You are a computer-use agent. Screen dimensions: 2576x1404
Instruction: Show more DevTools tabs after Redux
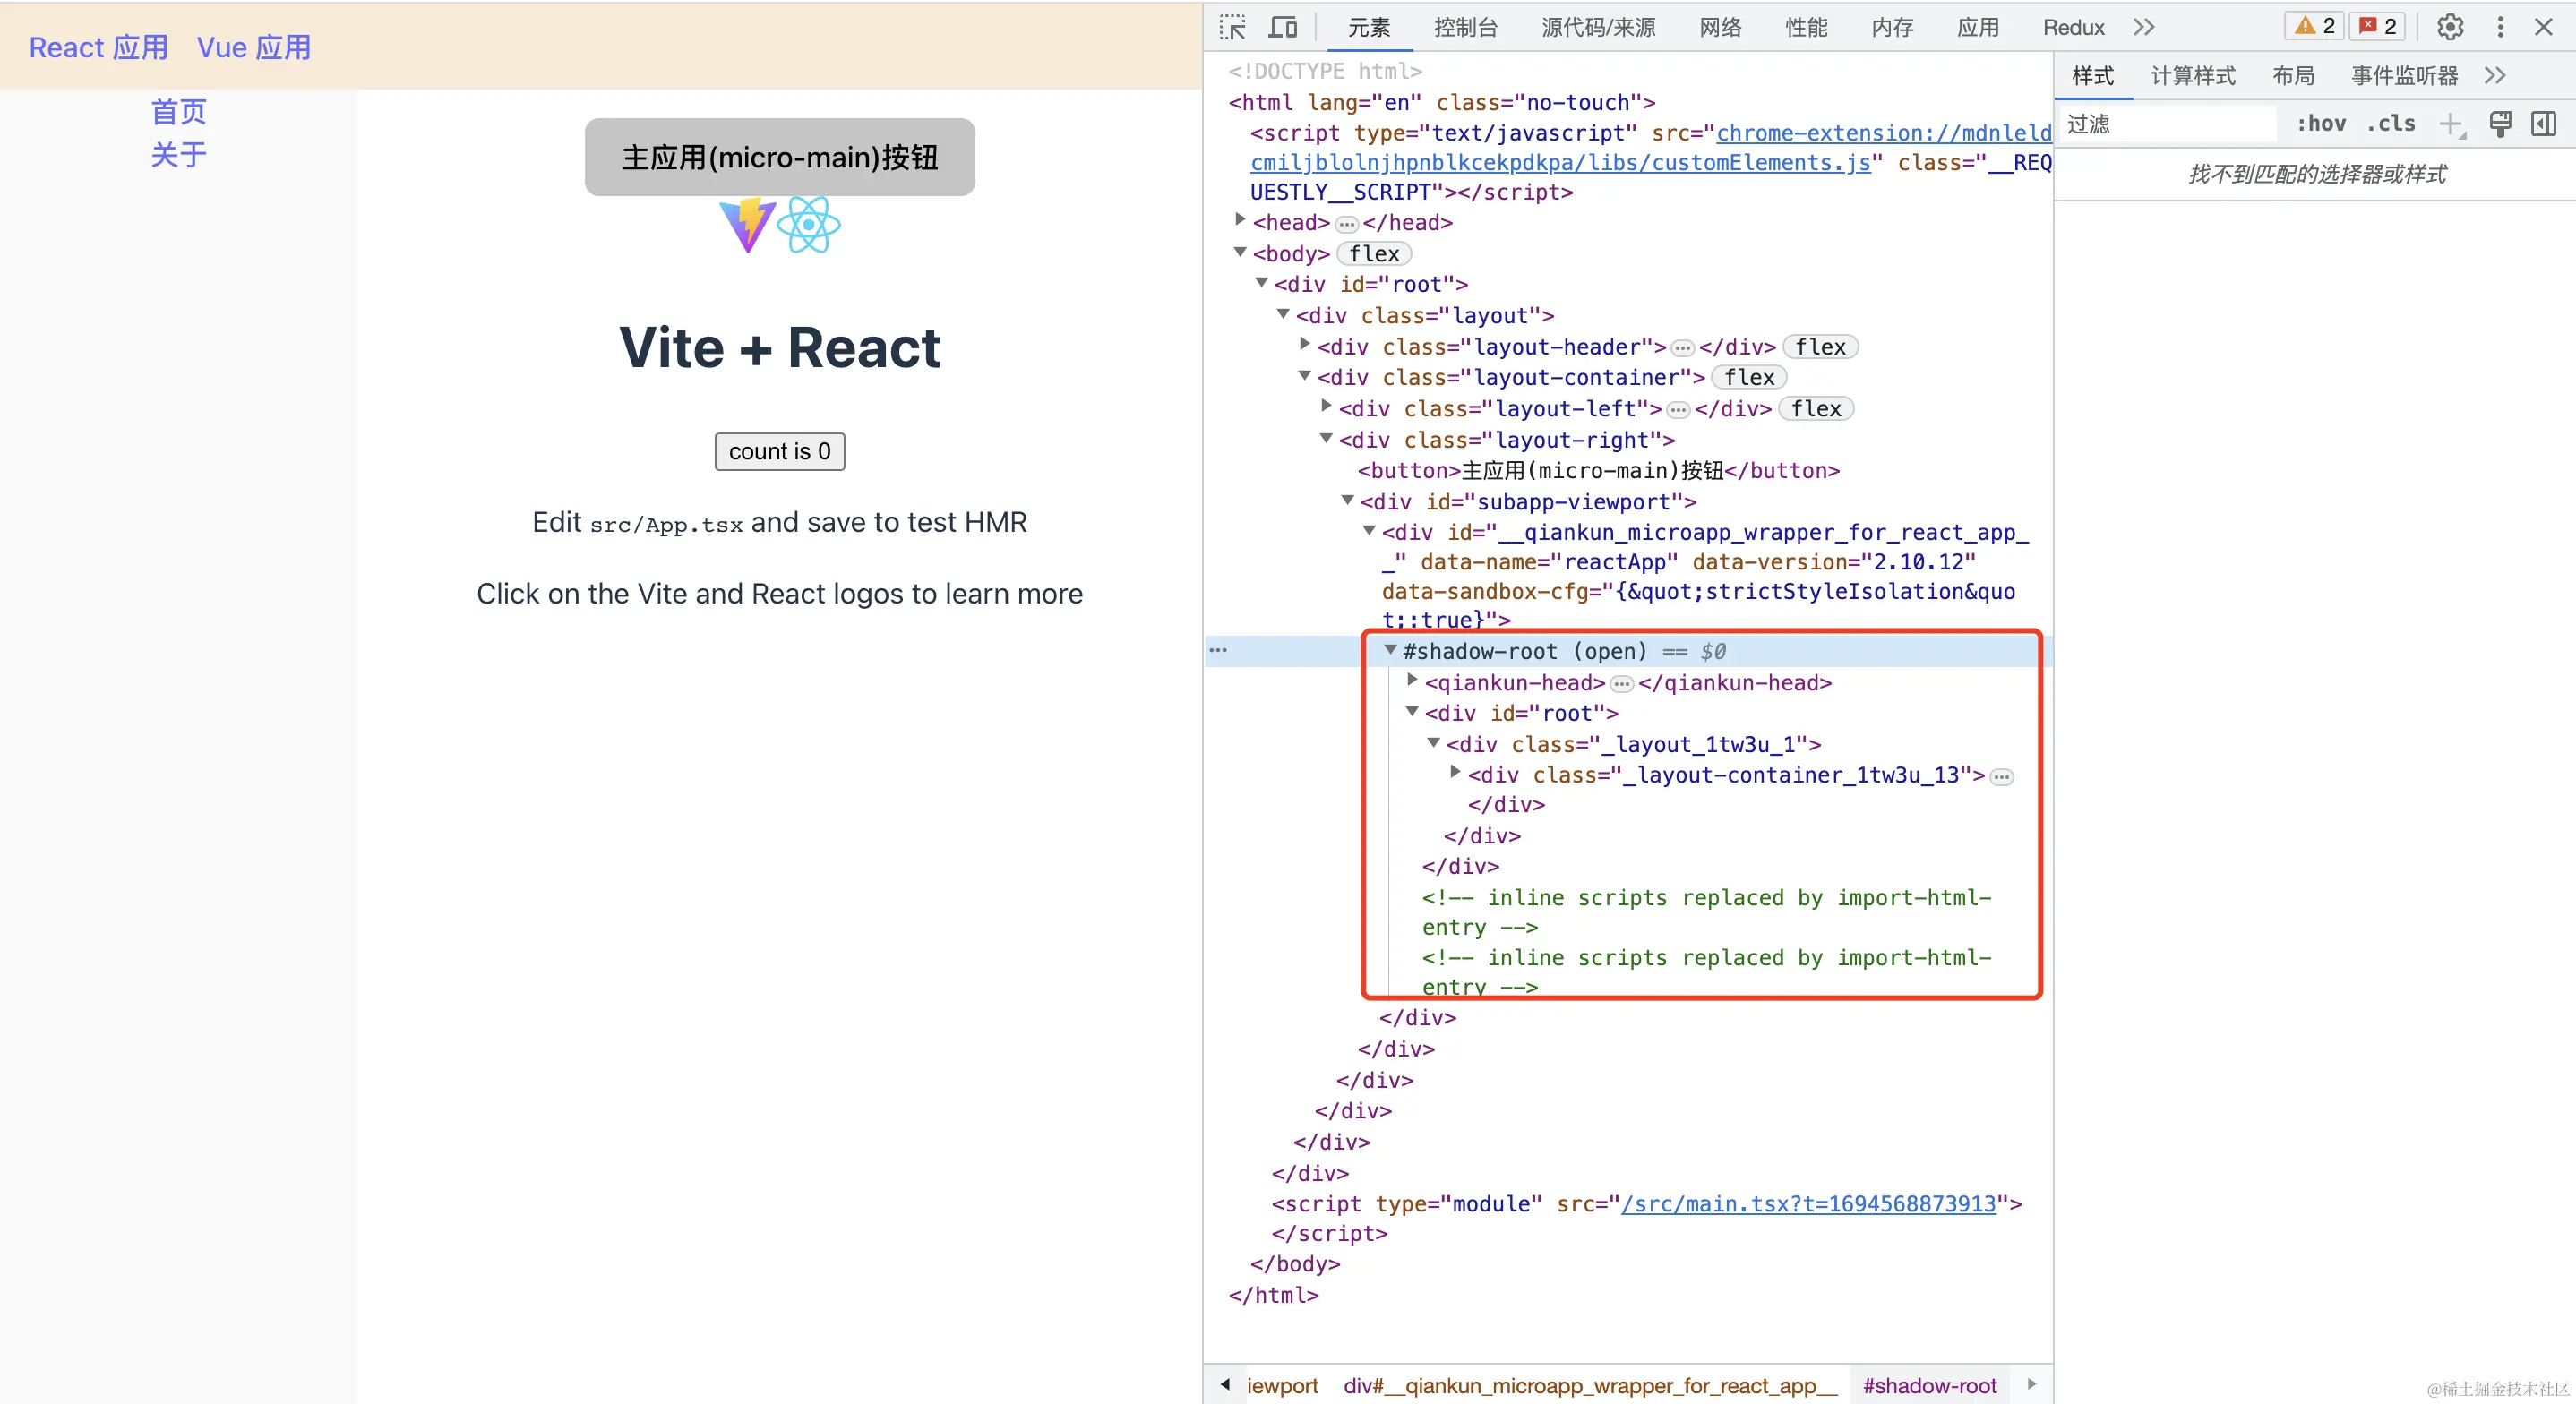coord(2143,27)
